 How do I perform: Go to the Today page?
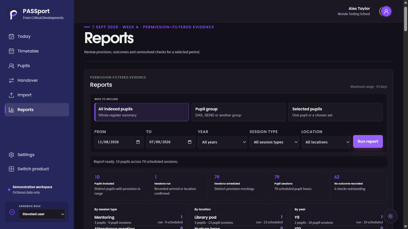37,36
